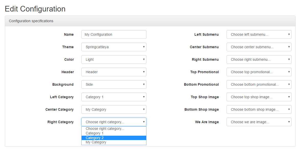This screenshot has width=300, height=151.
Task: Expand the Center Category dropdown
Action: [114, 109]
